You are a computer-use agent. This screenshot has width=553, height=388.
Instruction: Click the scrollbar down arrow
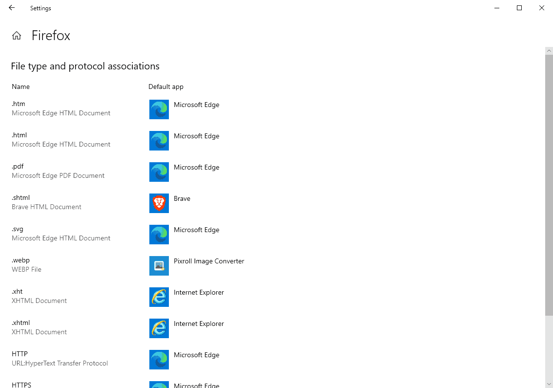click(549, 384)
